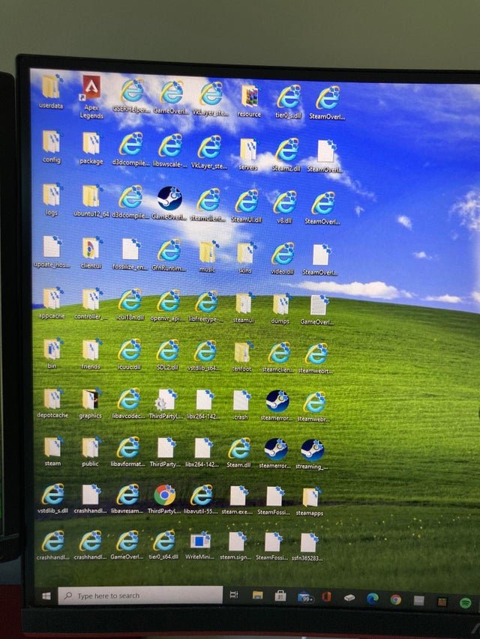Select the GSERHelper file icon

(132, 91)
